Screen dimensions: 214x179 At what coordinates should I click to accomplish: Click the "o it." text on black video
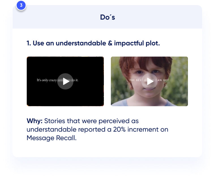[76, 80]
